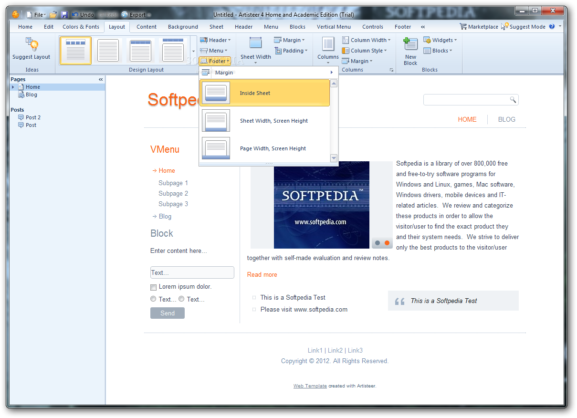Viewport: 577px width, 418px height.
Task: Open the Padding dropdown
Action: click(291, 51)
